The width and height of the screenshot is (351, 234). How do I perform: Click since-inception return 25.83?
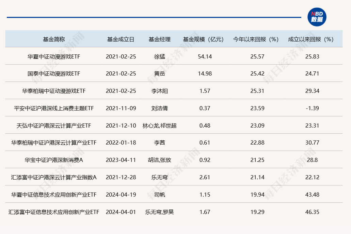pos(312,56)
